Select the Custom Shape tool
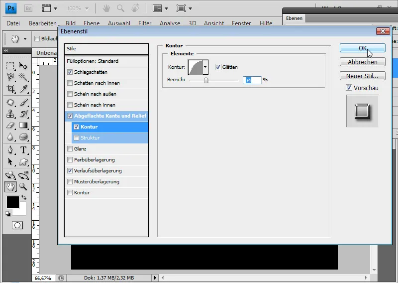The image size is (398, 283). (x=23, y=161)
